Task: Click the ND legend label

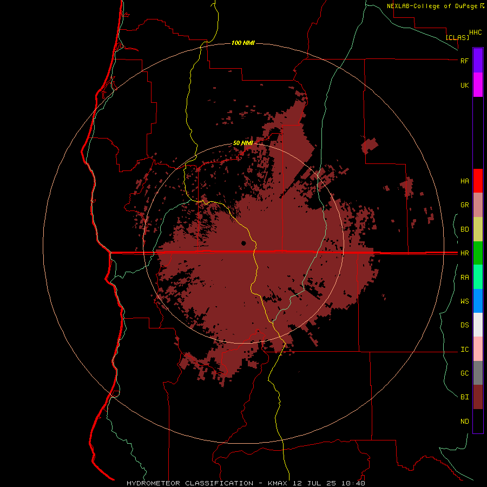Action: click(x=464, y=422)
